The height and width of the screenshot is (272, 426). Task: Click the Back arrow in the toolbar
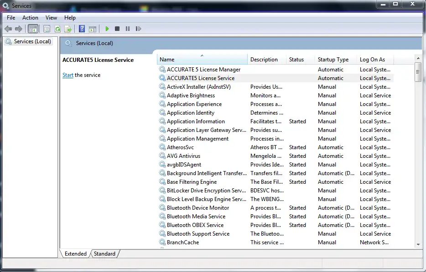point(8,29)
